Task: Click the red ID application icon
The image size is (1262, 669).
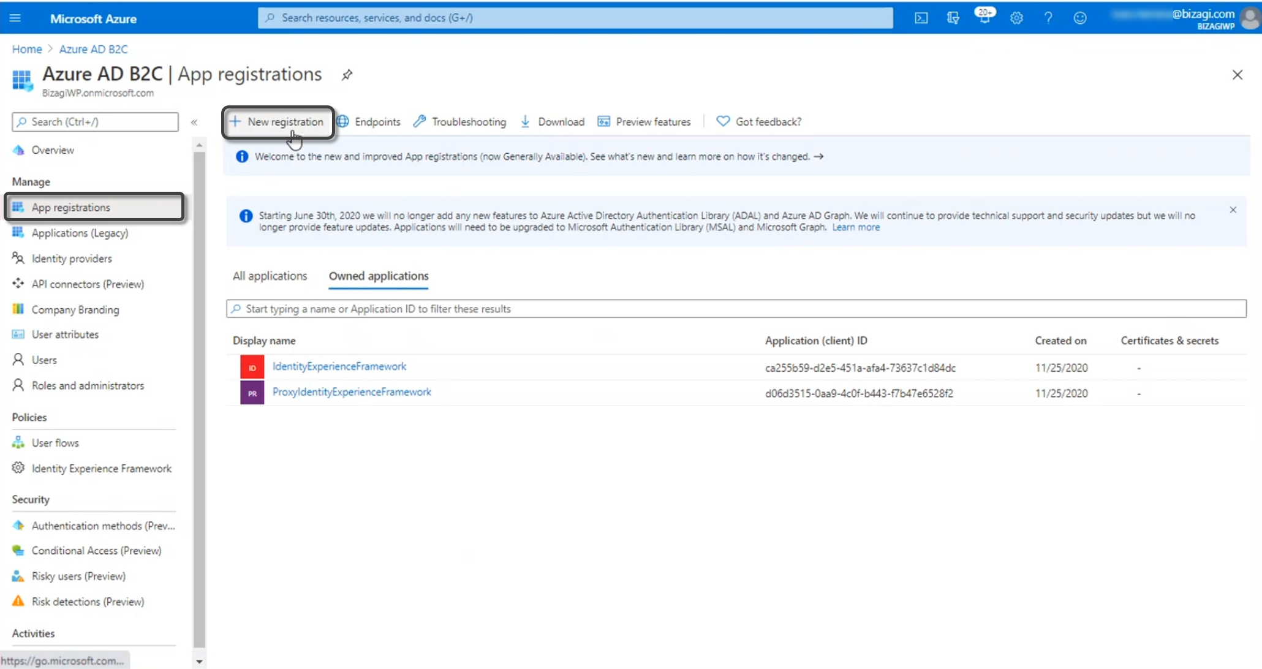Action: (252, 368)
